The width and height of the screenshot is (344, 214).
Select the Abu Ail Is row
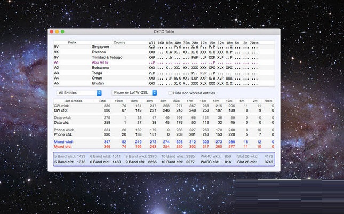click(x=164, y=62)
